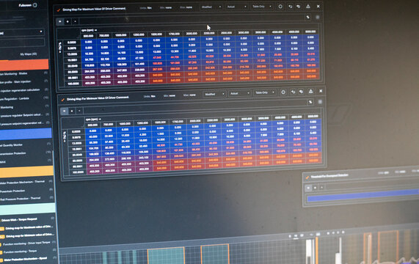Select 'Powertrain Protection' in the sidebar

[x=12, y=191]
